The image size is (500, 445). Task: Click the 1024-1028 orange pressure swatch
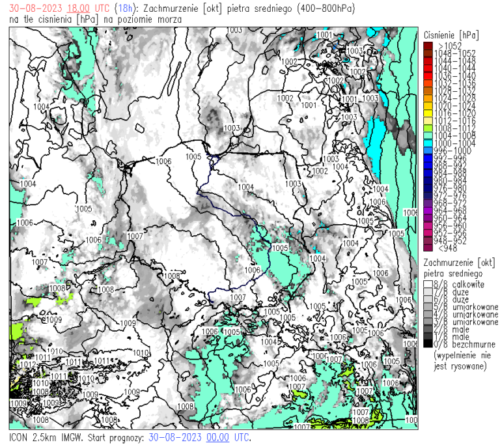tap(427, 98)
